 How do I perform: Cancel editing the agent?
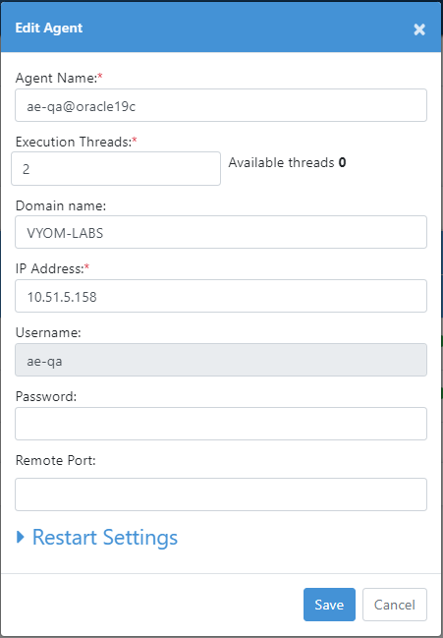pos(395,605)
